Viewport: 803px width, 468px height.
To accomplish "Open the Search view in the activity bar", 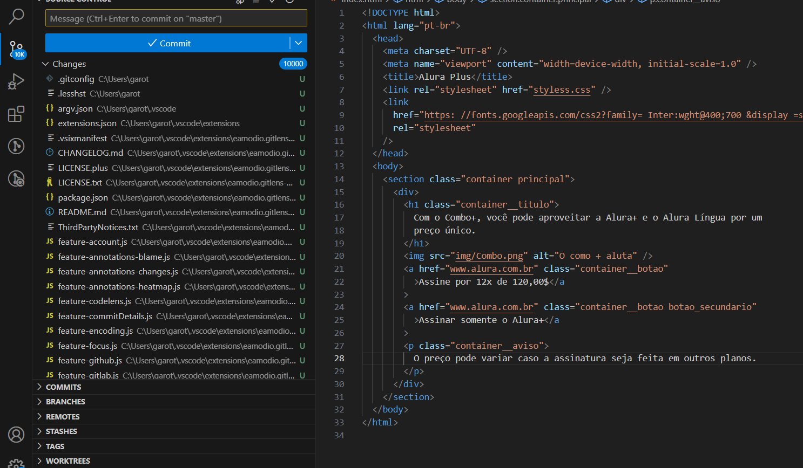I will click(16, 16).
